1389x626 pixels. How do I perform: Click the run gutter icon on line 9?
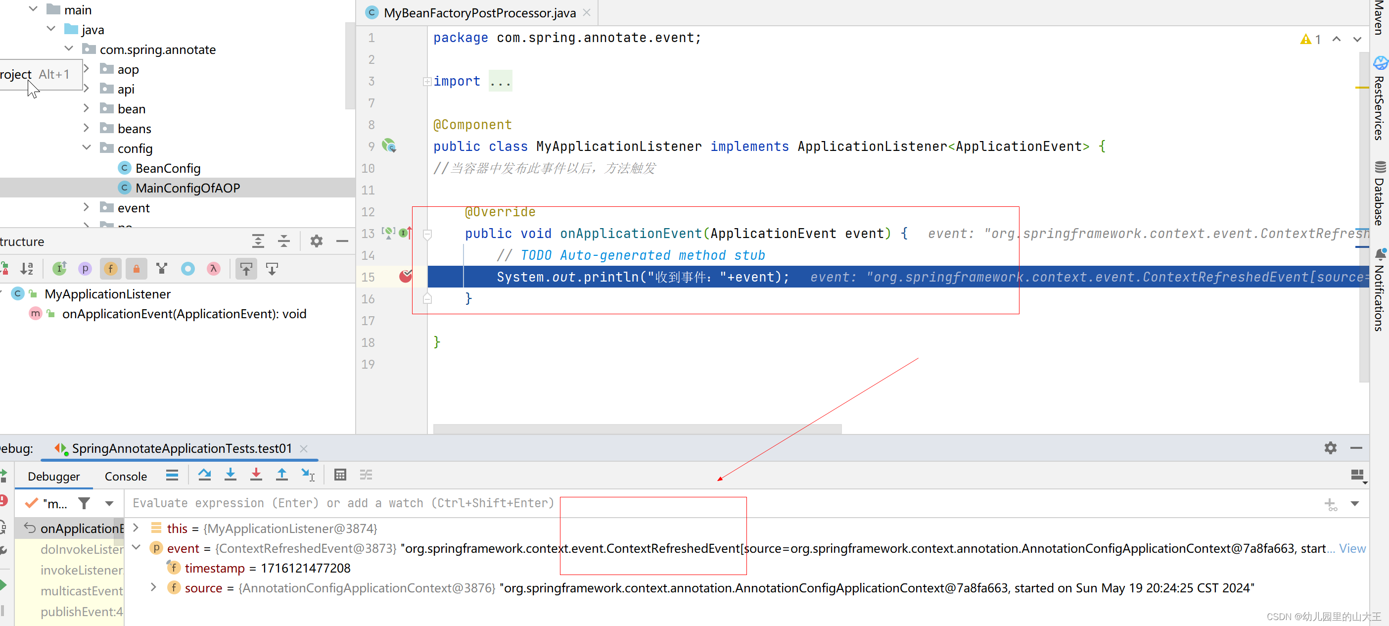point(388,145)
